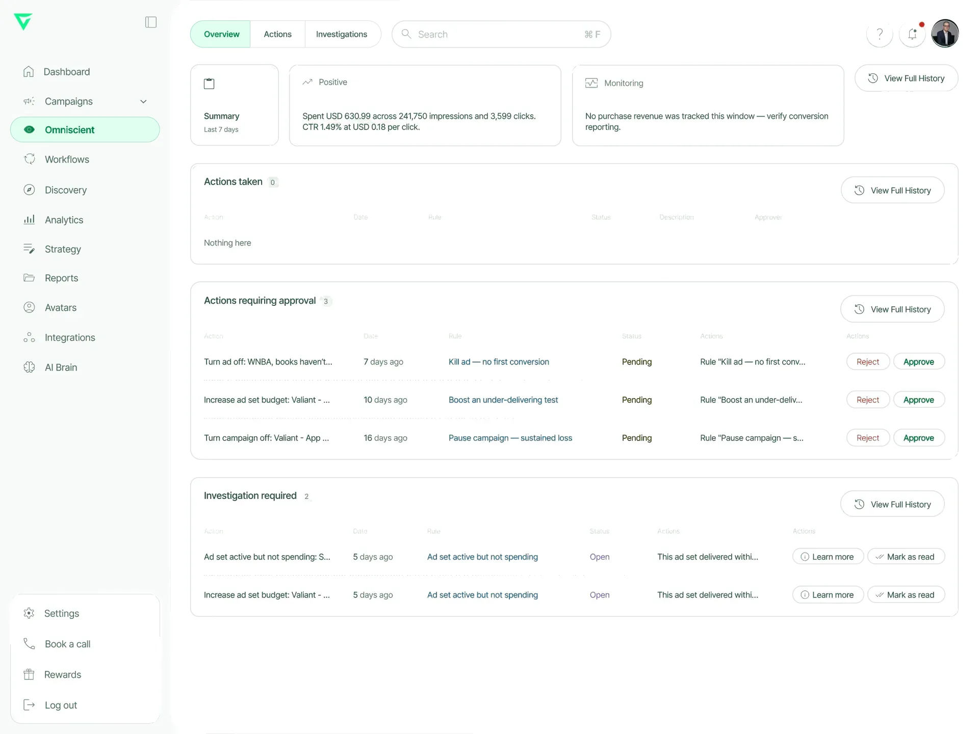Collapse the sidebar panel icon

[150, 22]
